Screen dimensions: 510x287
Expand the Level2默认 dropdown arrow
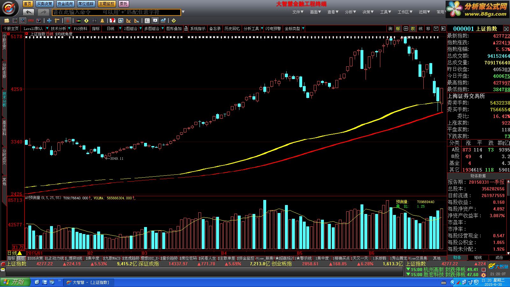tap(47, 28)
